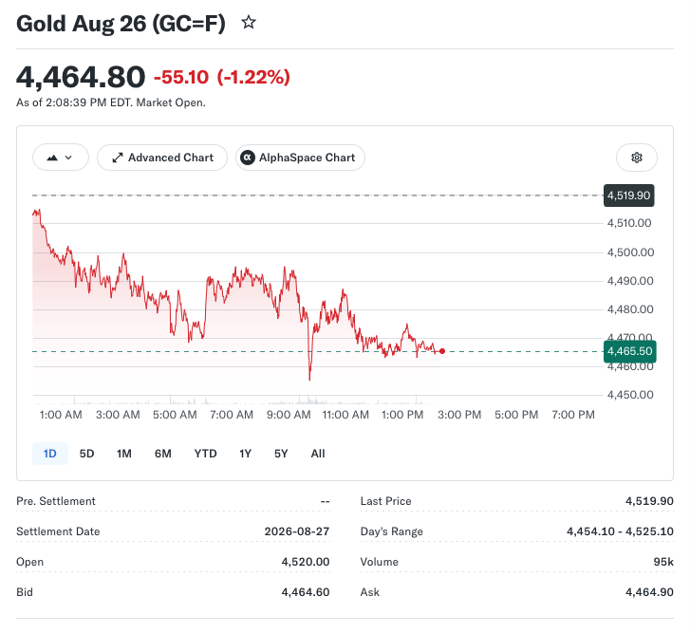Click the Pre. Settlement label
Viewport: 690px width, 633px height.
(x=56, y=501)
